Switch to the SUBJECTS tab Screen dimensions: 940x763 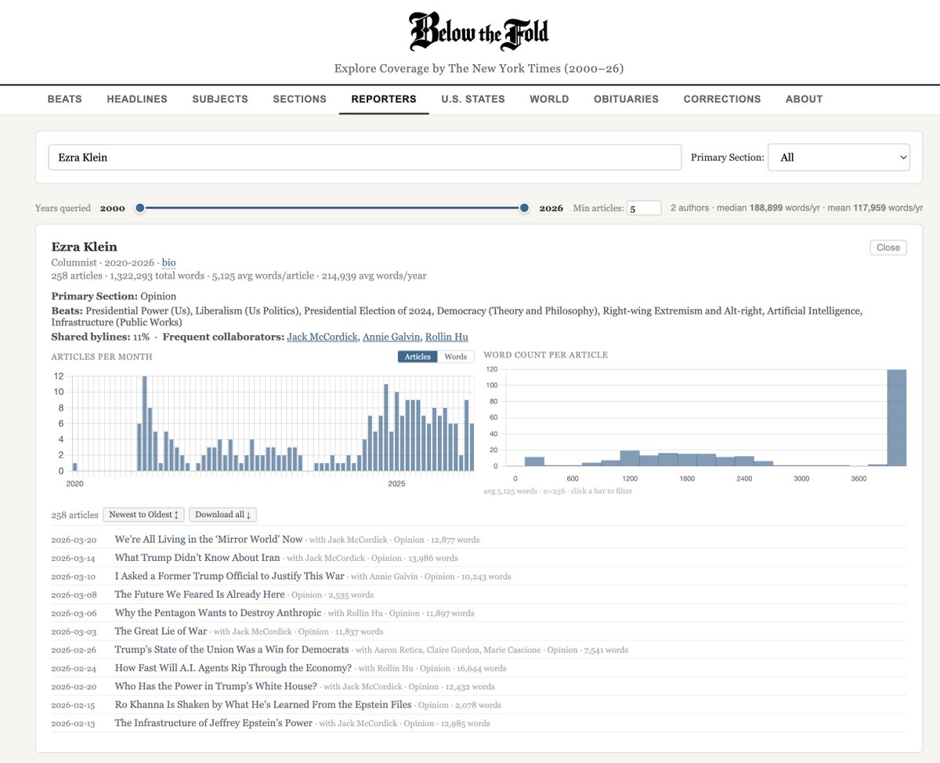point(220,99)
